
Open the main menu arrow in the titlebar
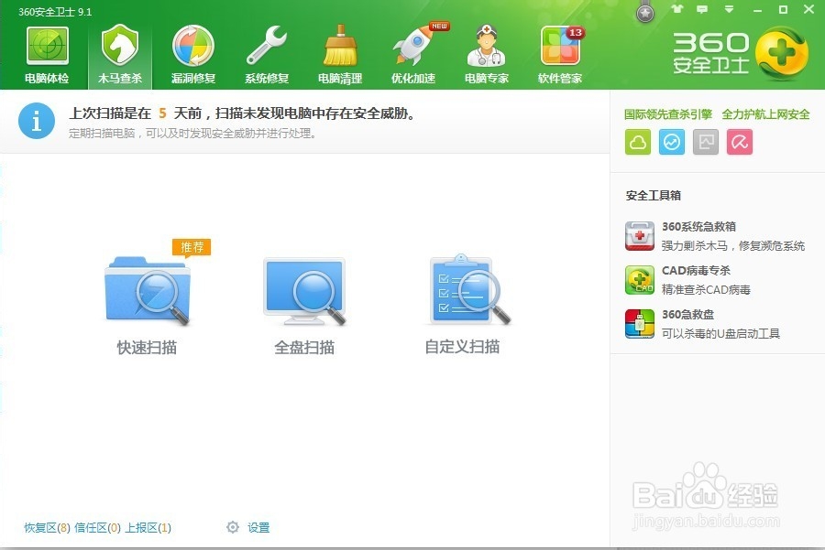(727, 9)
